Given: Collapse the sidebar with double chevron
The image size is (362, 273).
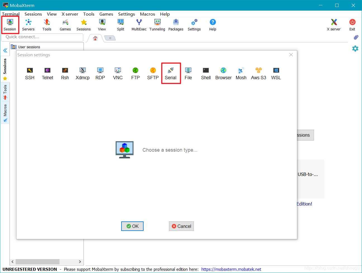Looking at the screenshot, I should [x=5, y=50].
